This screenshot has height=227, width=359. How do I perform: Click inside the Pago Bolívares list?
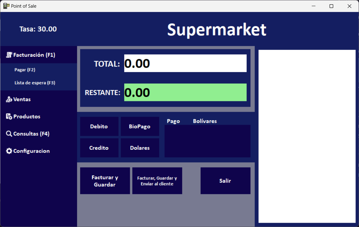(207, 141)
